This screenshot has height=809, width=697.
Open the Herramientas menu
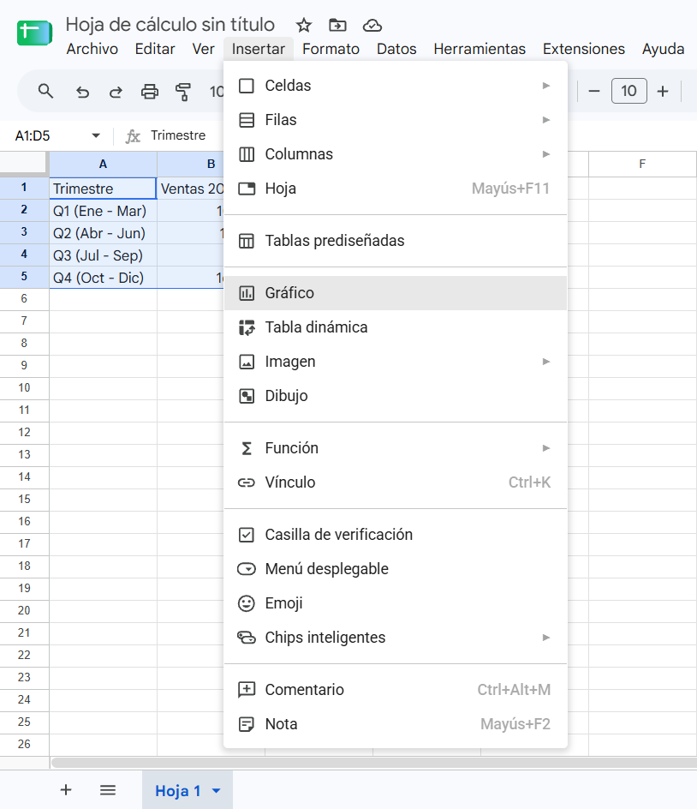(x=480, y=49)
